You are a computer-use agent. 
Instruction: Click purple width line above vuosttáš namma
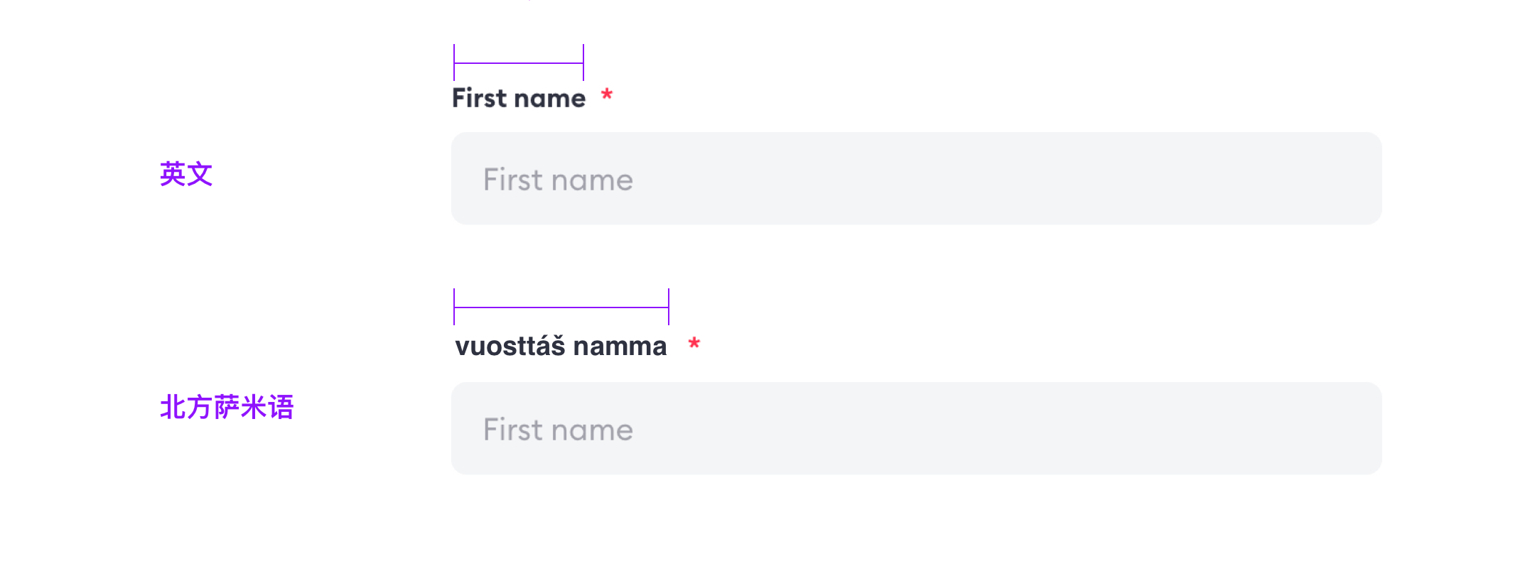[x=561, y=307]
